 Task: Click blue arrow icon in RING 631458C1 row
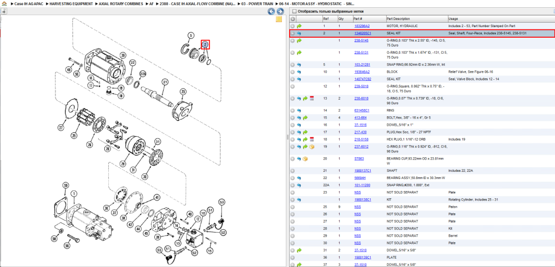[299, 110]
